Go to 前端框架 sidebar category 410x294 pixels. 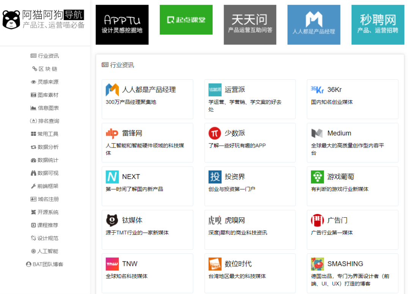click(45, 186)
